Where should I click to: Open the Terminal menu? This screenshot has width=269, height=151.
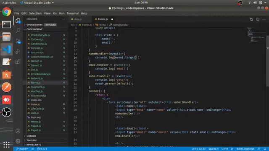73,13
